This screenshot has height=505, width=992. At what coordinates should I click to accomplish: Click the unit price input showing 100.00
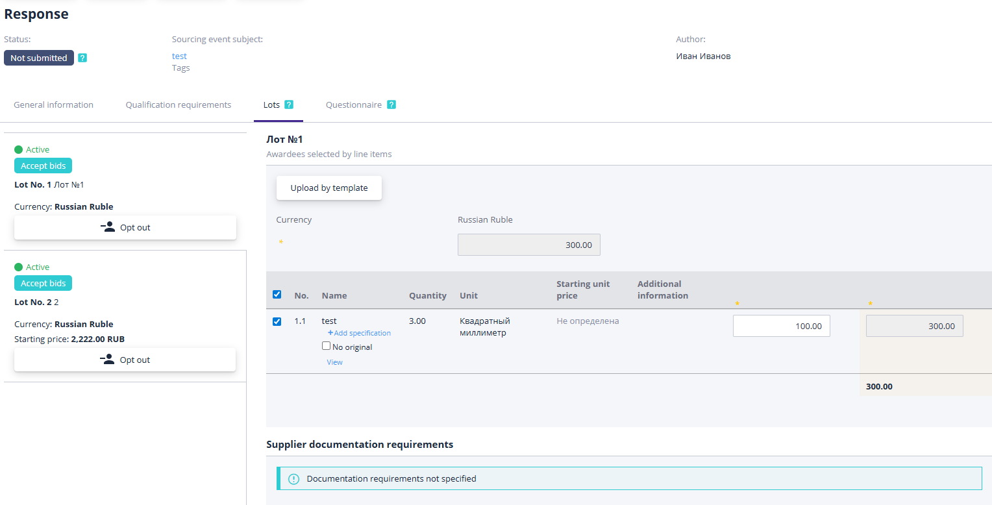click(781, 325)
